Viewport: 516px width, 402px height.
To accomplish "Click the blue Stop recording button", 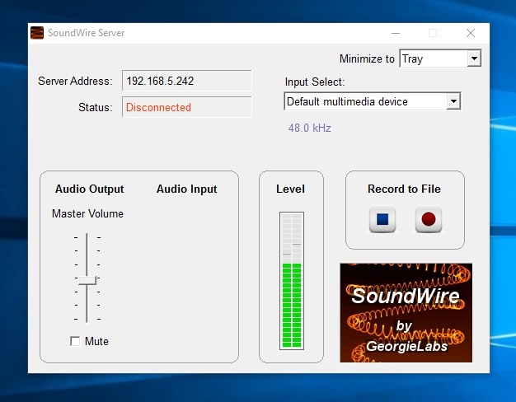I will click(x=382, y=219).
